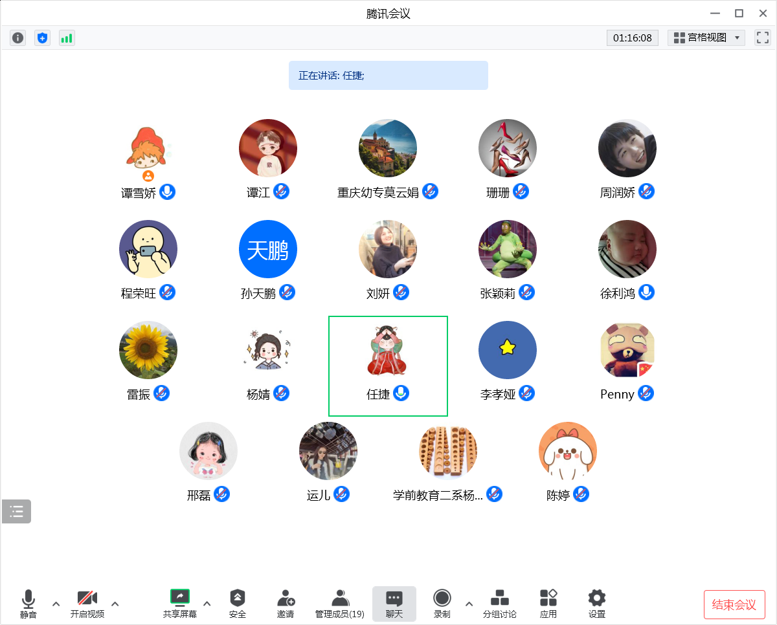The height and width of the screenshot is (625, 777).
Task: Open 分组讨论 breakout rooms
Action: pyautogui.click(x=500, y=604)
